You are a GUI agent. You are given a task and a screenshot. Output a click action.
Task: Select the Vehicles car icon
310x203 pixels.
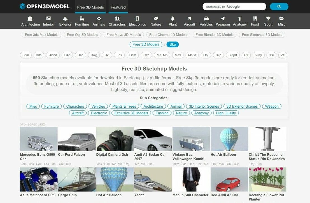coord(206,18)
